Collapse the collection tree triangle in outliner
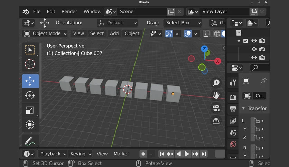 click(239, 41)
